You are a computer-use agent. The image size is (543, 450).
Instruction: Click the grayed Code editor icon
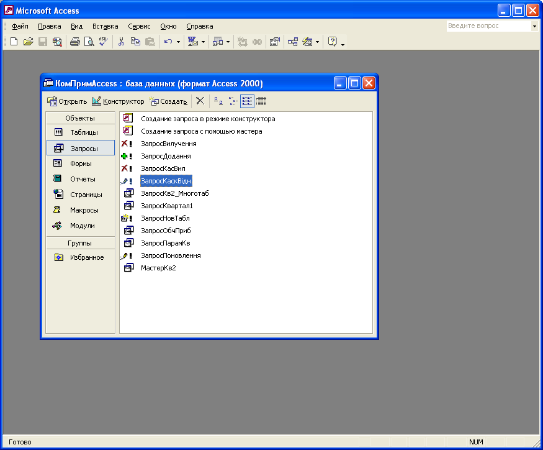(243, 42)
